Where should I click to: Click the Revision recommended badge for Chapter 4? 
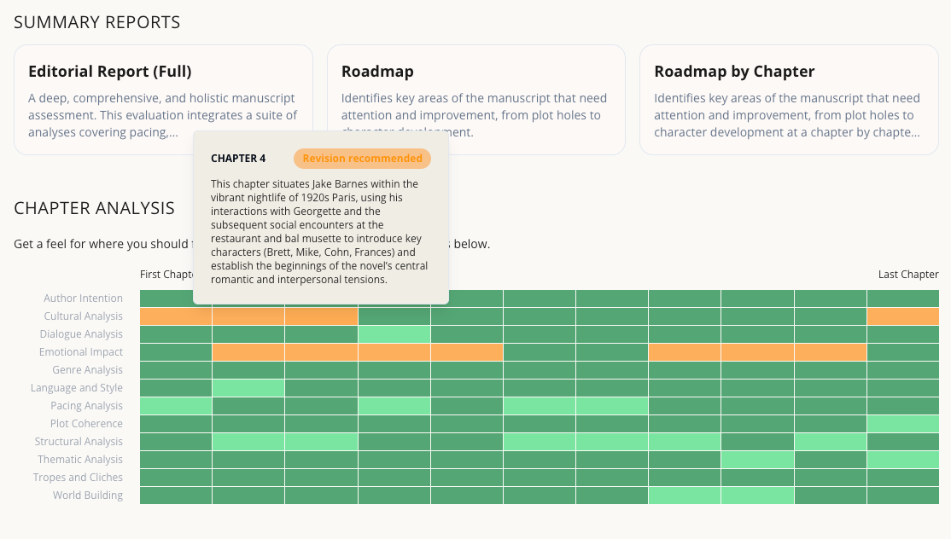point(362,159)
